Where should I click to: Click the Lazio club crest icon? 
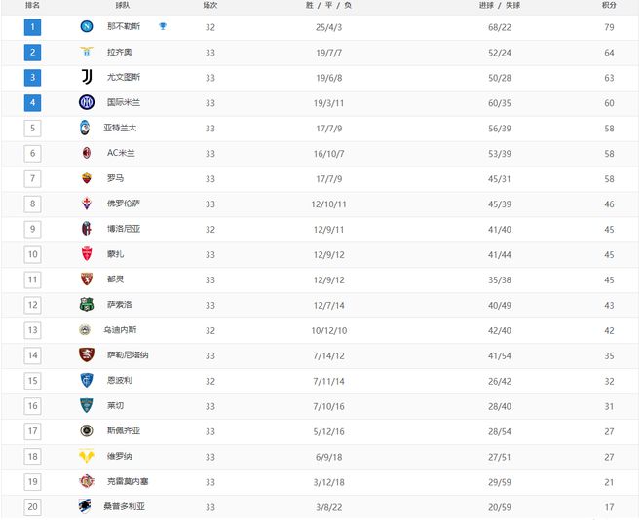click(86, 53)
